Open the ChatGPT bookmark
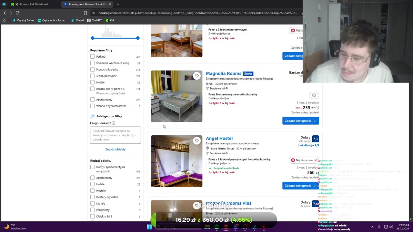The height and width of the screenshot is (232, 413). (94, 20)
